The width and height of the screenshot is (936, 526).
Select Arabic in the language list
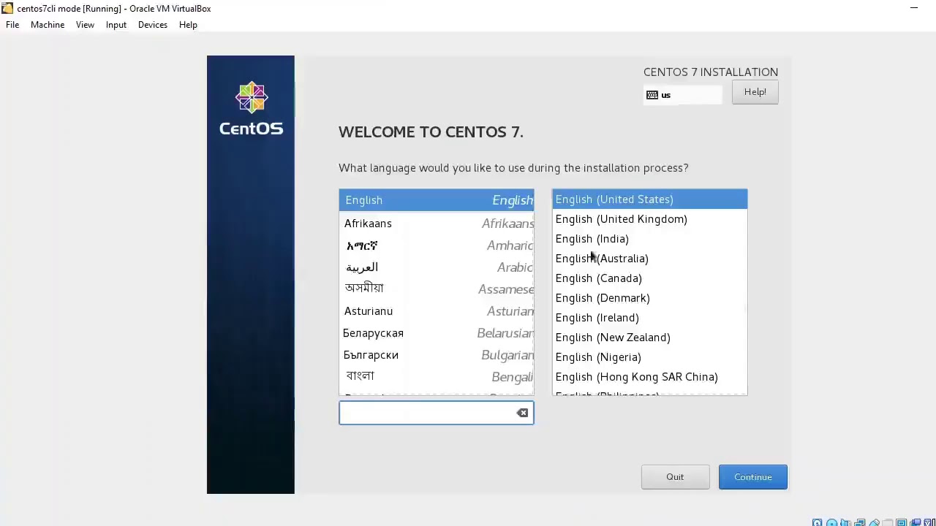tap(437, 267)
